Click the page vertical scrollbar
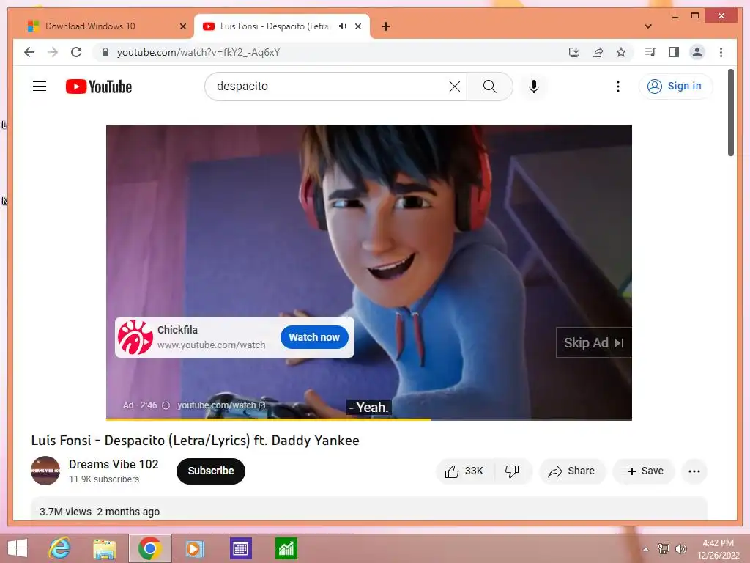This screenshot has height=563, width=750. [730, 113]
